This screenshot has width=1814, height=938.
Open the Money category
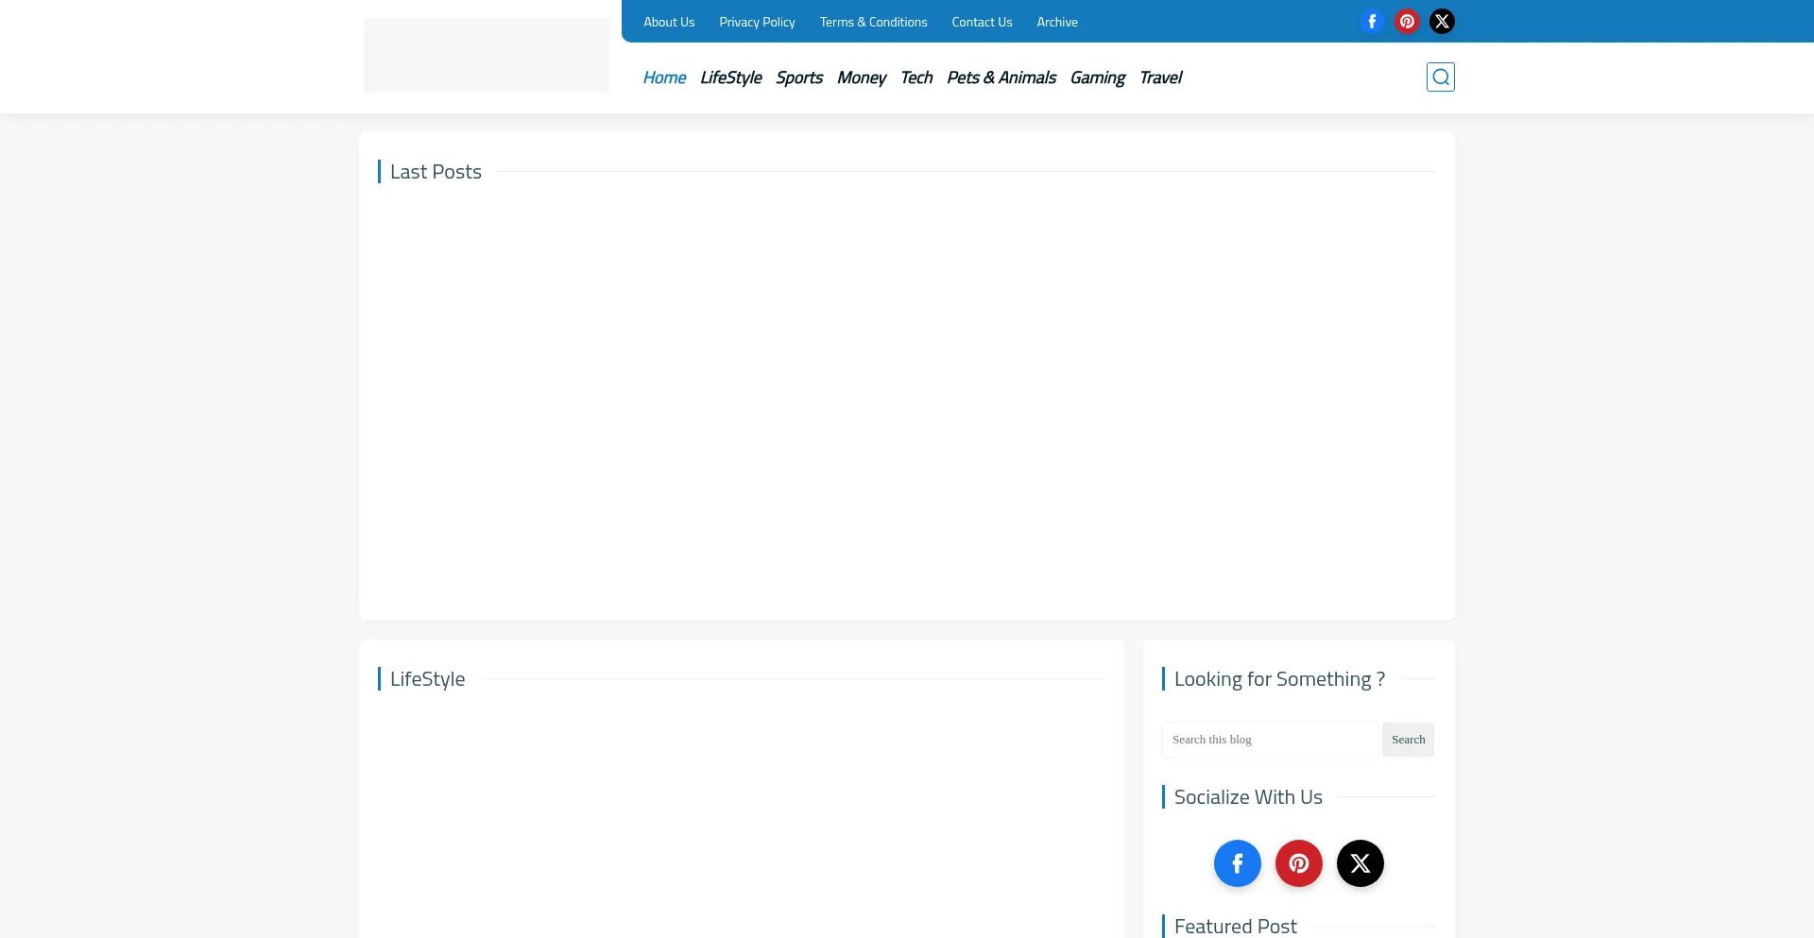tap(861, 77)
